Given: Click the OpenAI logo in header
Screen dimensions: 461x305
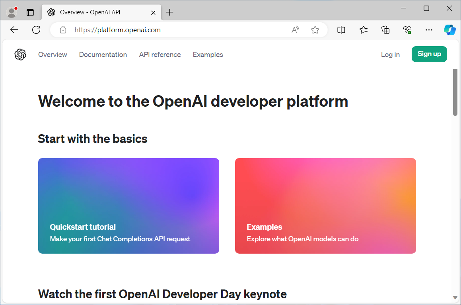Looking at the screenshot, I should [x=20, y=55].
